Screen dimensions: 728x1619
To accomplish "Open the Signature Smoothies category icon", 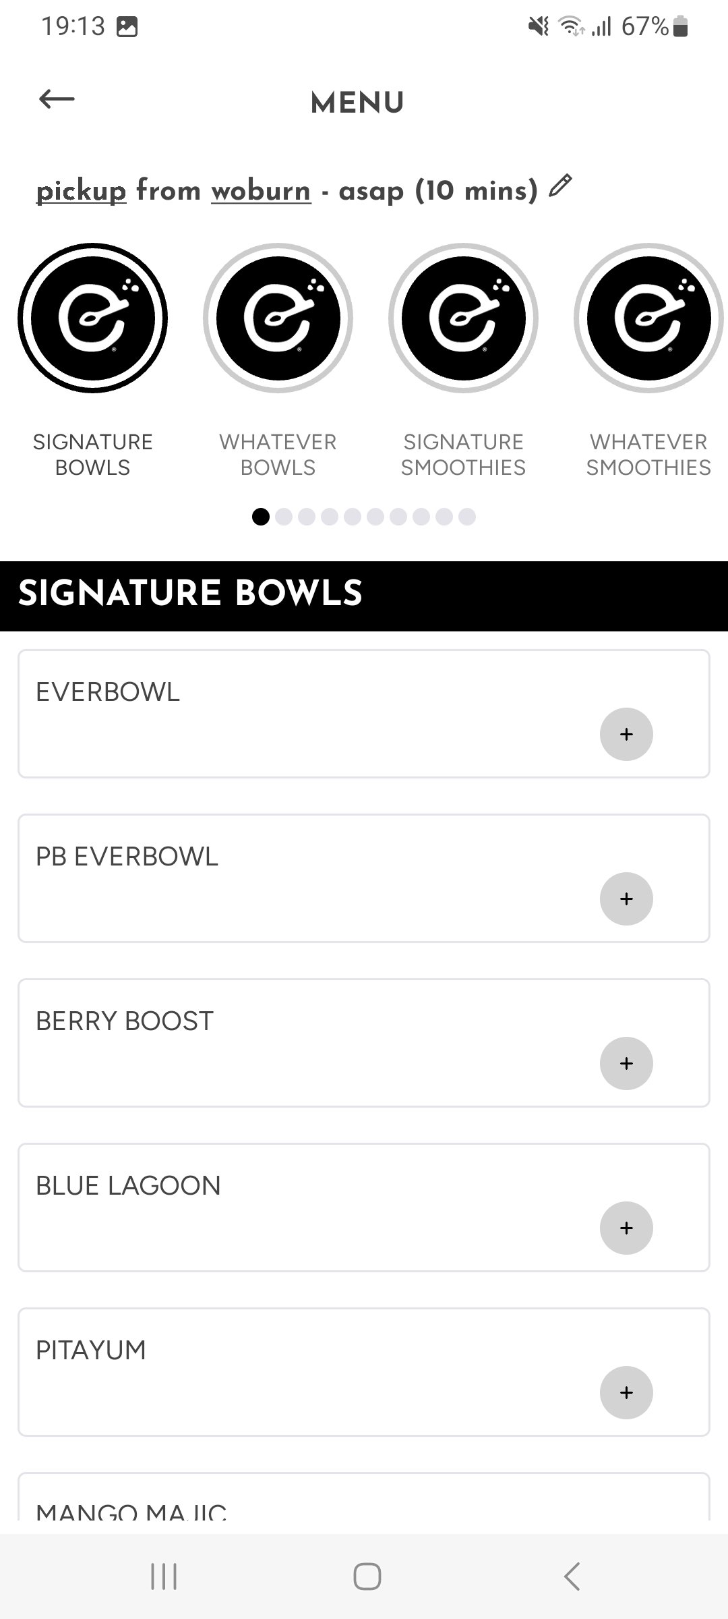I will [463, 318].
